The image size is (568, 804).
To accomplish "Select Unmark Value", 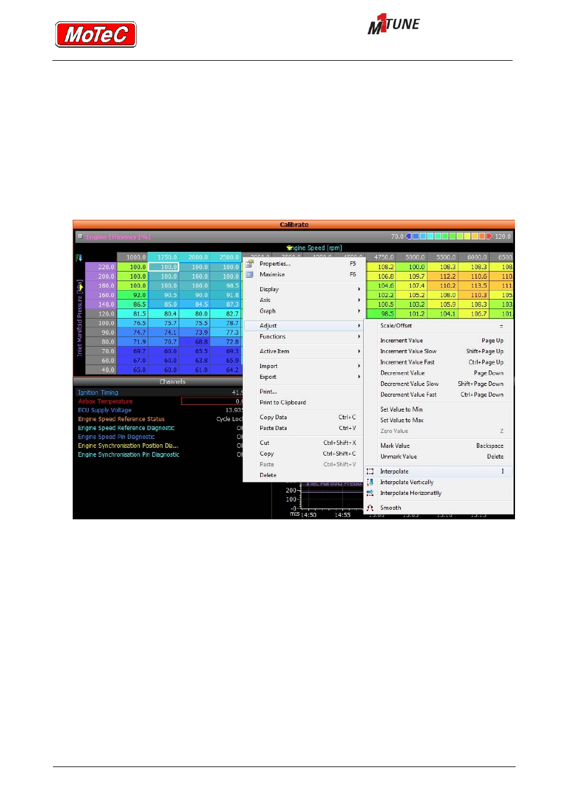I will (x=439, y=457).
